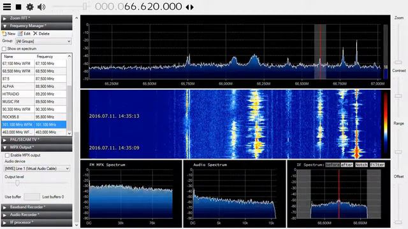Toggle the IF Spectrum Notch option

[361, 165]
